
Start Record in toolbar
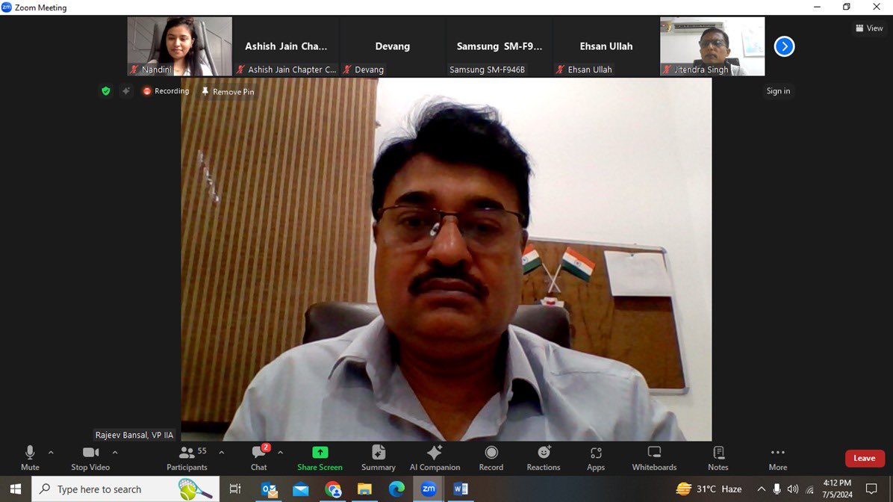coord(491,458)
